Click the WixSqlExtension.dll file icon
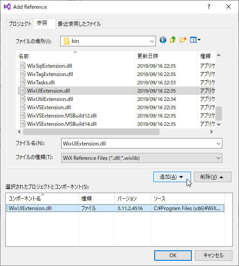This screenshot has height=266, width=239. tap(23, 66)
